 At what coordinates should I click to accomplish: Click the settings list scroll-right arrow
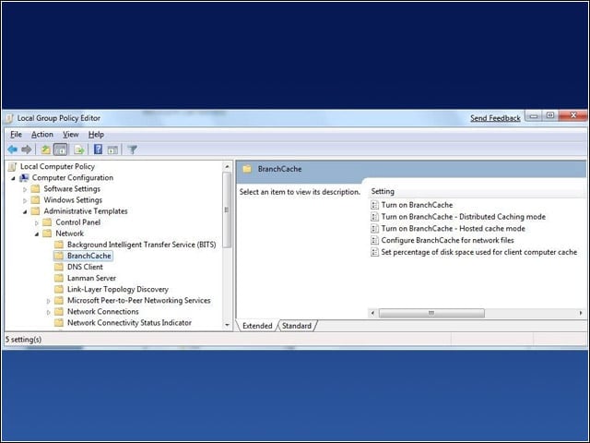click(x=581, y=313)
